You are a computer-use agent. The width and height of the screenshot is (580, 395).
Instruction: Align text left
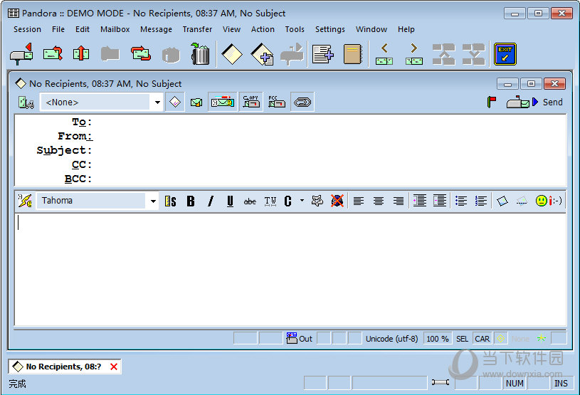[x=359, y=201]
